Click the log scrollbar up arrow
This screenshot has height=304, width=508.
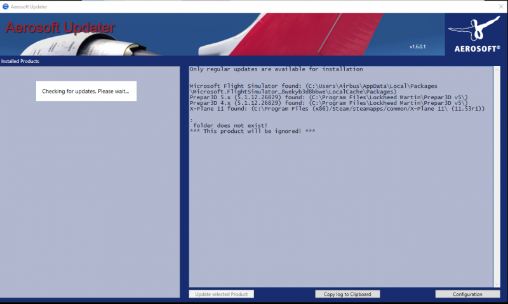point(497,69)
